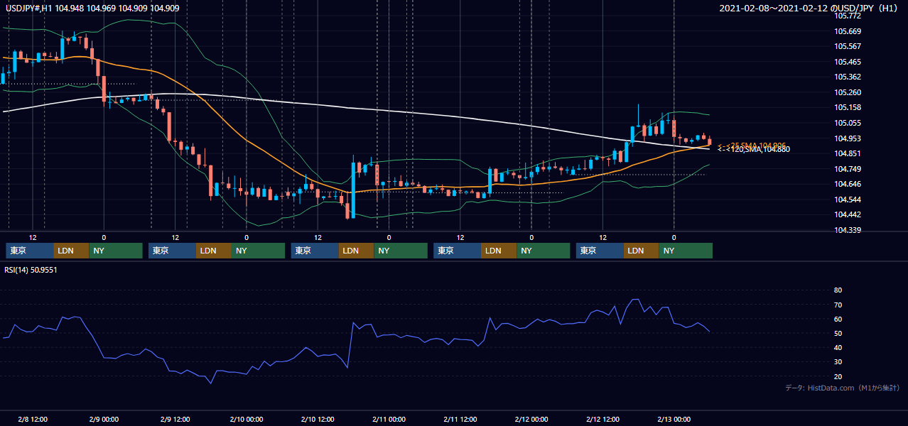Viewport: 908px width, 426px height.
Task: Click the RSI 70 level label
Action: point(838,305)
